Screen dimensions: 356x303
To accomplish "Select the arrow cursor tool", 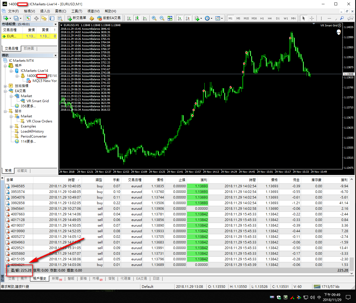I will 303,18.
